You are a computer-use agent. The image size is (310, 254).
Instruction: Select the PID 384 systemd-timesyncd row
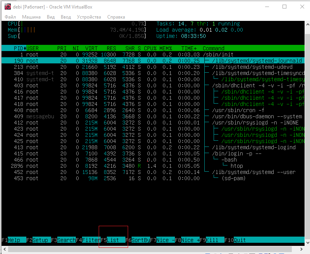coord(153,73)
